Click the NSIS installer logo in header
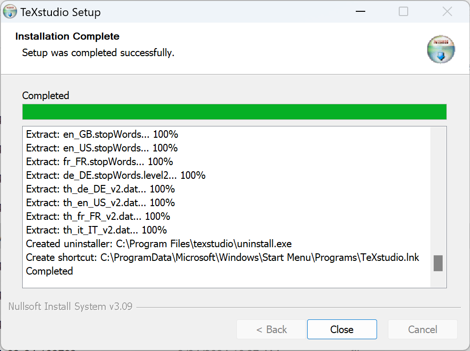Image resolution: width=470 pixels, height=351 pixels. 441,49
